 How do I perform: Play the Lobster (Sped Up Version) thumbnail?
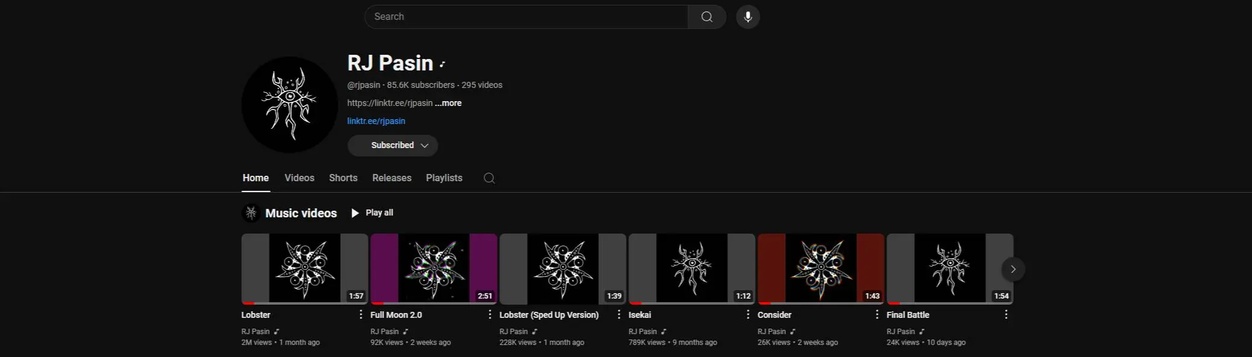click(563, 269)
